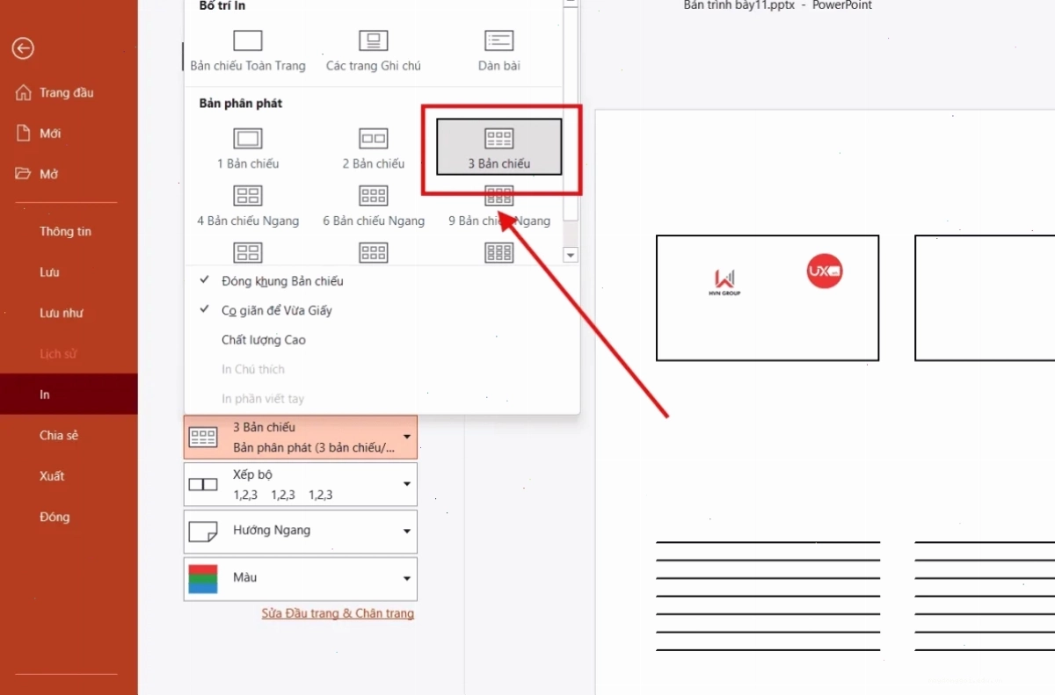Screen dimensions: 1055x695
Task: Click the Màu color swatch icon
Action: click(x=203, y=579)
